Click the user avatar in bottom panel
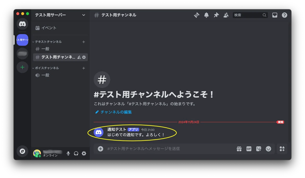Viewport: 305px width, 178px height. pos(37,153)
